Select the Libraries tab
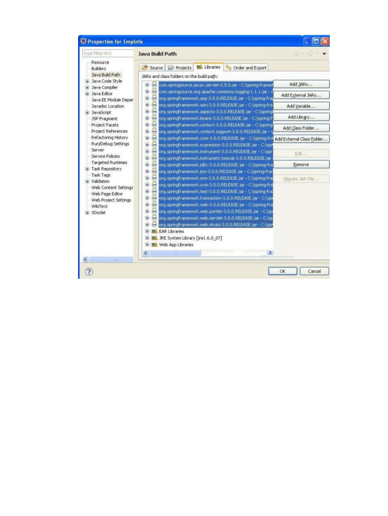 (208, 67)
